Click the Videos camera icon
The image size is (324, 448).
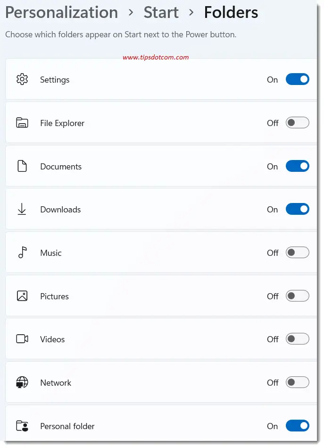coord(22,339)
